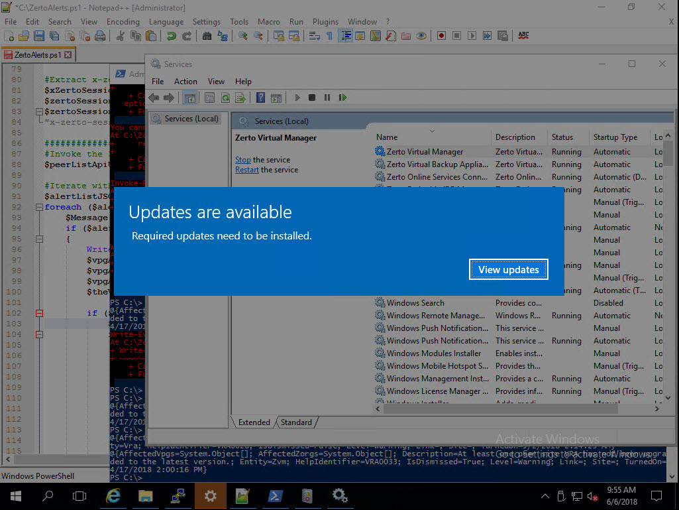Viewport: 679px width, 510px height.
Task: Click Open file icon in Notepad++ toolbar
Action: tap(24, 36)
